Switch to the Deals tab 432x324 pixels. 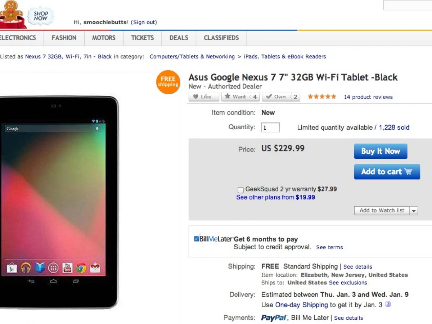tap(179, 38)
